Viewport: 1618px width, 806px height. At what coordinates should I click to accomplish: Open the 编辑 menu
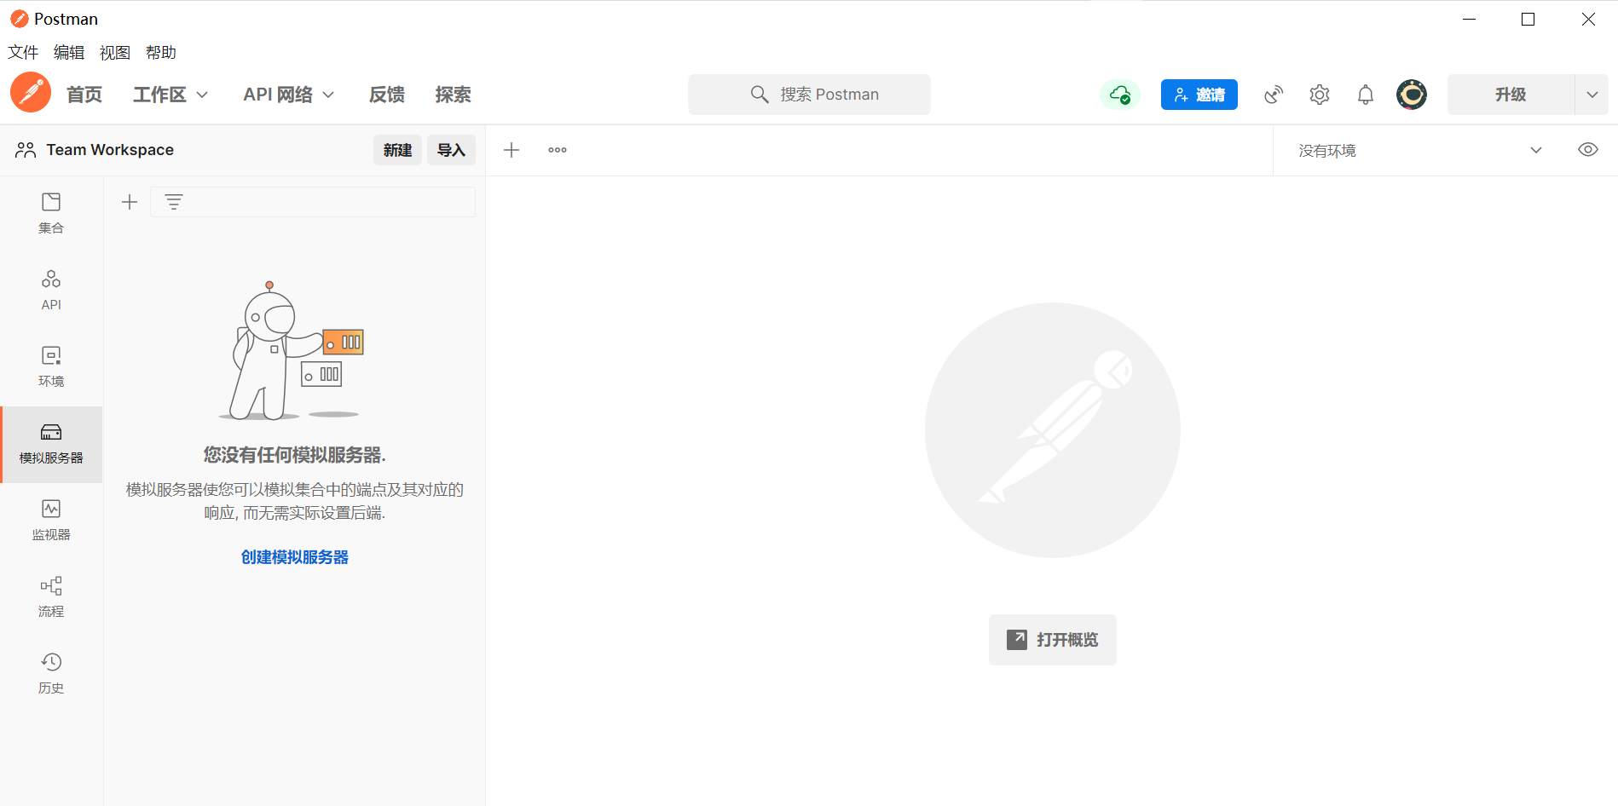[69, 53]
